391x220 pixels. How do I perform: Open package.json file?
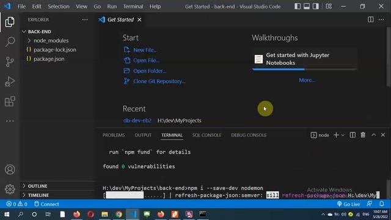coord(49,59)
